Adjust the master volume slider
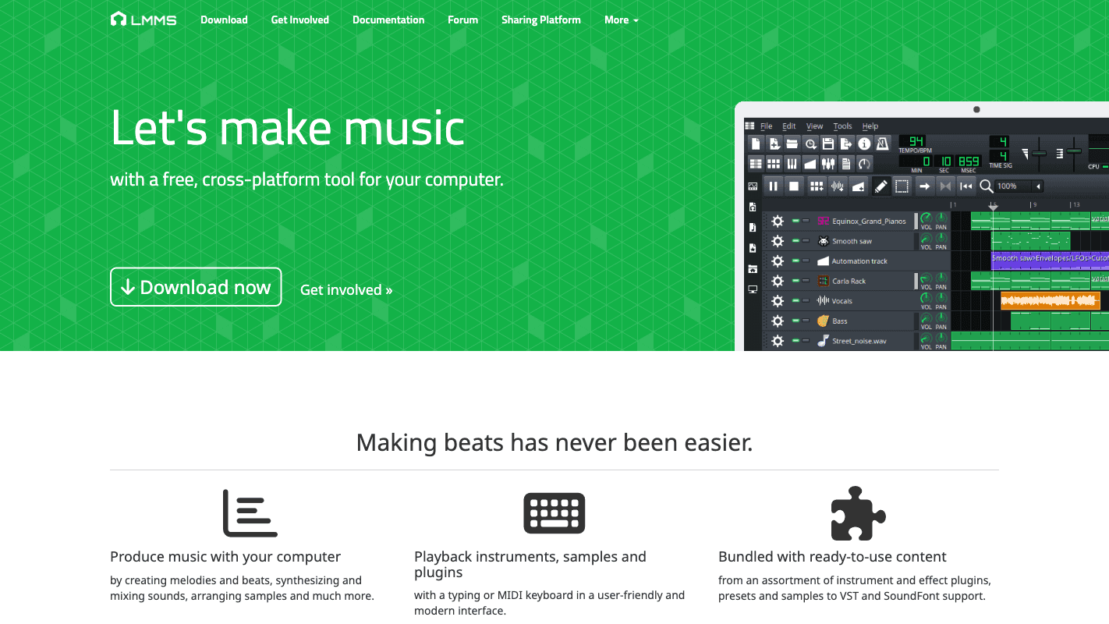Viewport: 1109px width, 624px height. [x=1040, y=154]
